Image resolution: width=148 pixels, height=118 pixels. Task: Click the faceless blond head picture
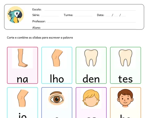pyautogui.click(x=91, y=98)
